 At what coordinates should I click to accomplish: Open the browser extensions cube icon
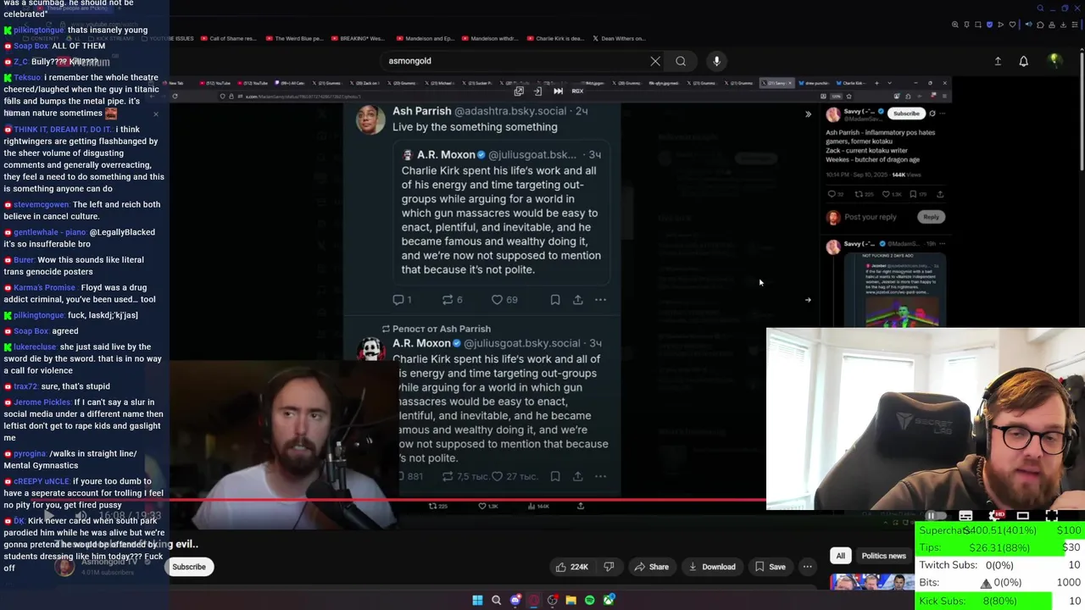pyautogui.click(x=1040, y=25)
